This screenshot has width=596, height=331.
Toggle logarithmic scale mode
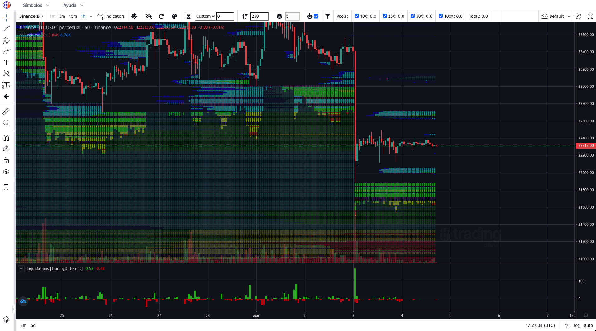[577, 325]
